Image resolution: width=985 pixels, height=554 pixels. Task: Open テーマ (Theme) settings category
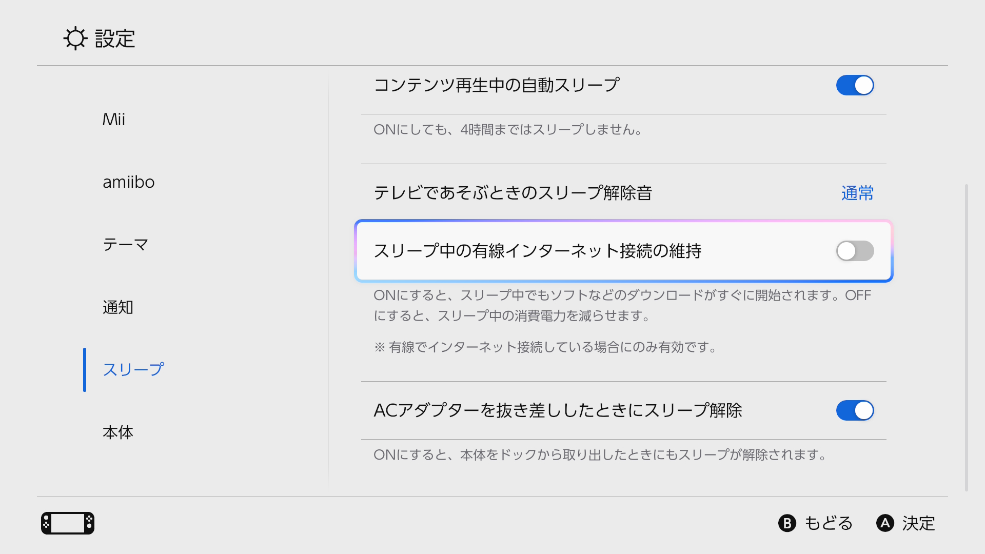[126, 245]
